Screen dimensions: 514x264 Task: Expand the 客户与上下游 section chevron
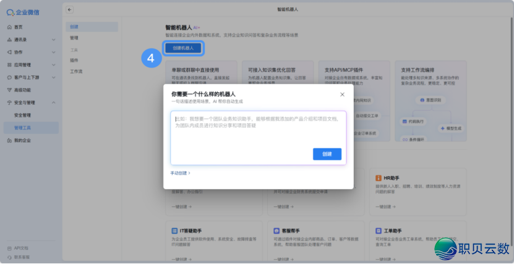[x=53, y=78]
